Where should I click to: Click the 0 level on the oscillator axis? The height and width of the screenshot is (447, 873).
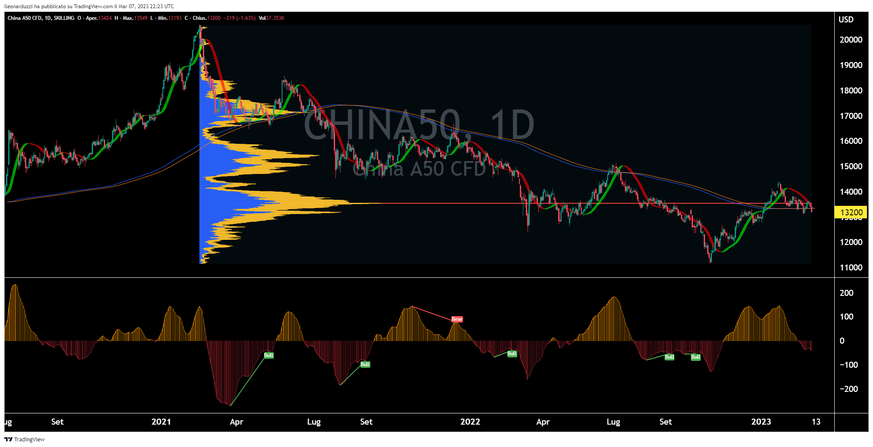pos(842,341)
